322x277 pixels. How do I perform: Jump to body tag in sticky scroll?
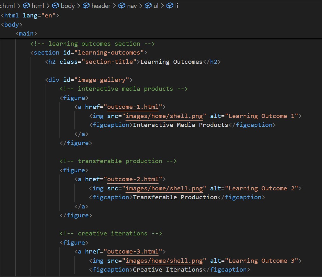tap(12, 24)
